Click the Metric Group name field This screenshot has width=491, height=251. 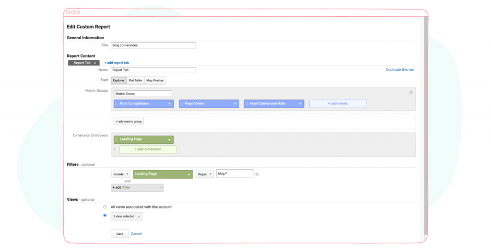click(143, 94)
